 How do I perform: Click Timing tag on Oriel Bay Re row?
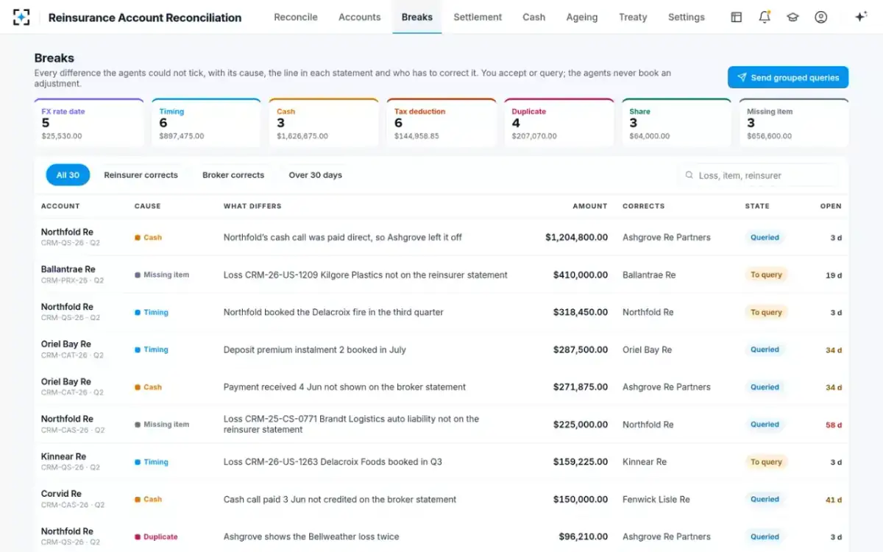152,350
